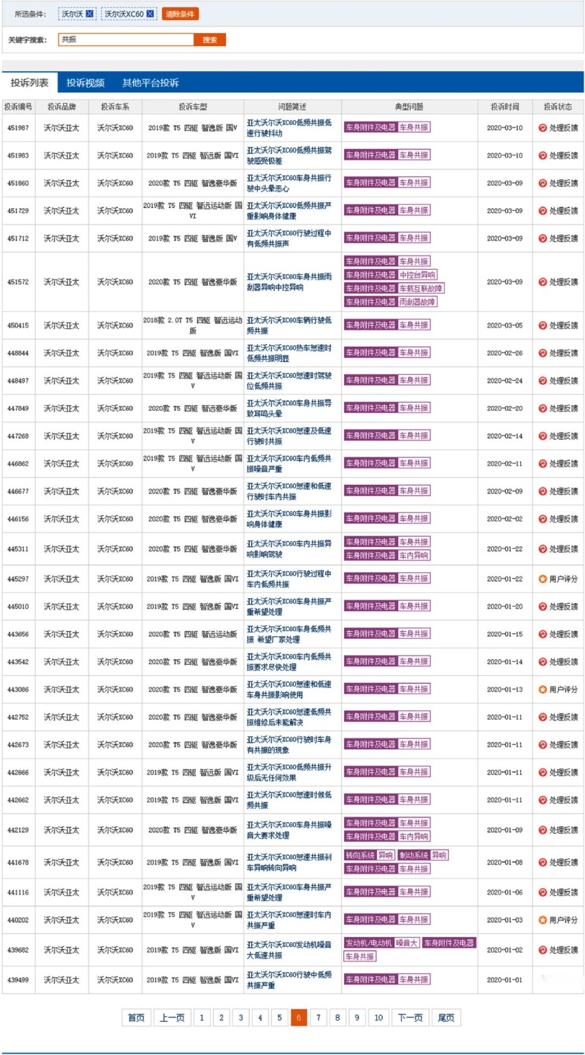Jump to page 10 of results
585x1055 pixels.
pos(378,1018)
